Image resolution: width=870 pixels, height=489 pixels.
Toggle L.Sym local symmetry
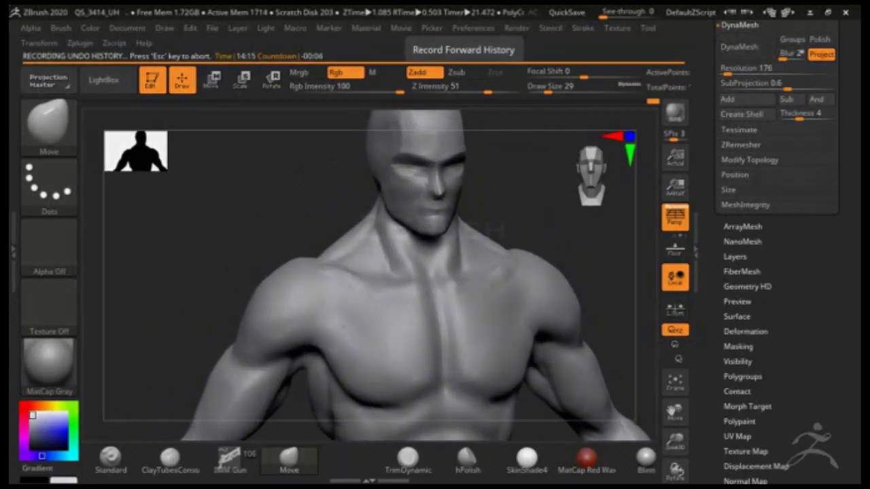[x=675, y=308]
